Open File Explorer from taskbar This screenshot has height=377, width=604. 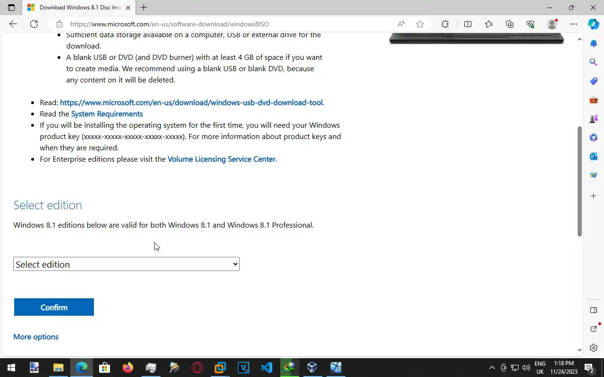tap(58, 368)
